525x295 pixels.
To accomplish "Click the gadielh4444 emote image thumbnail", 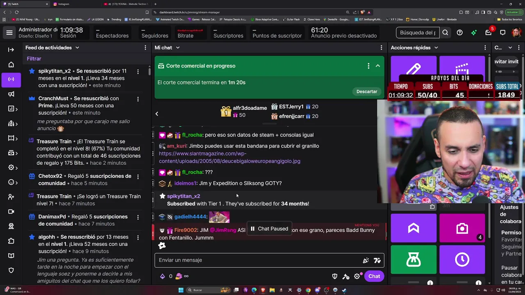I will click(219, 217).
